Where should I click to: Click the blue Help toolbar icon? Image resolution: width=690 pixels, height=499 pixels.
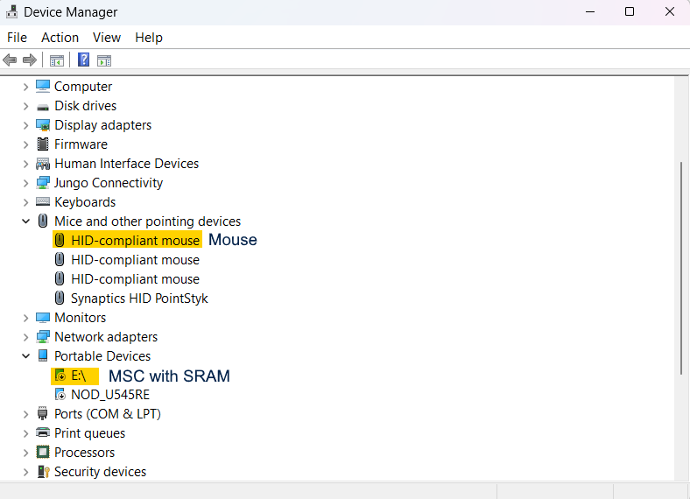[x=83, y=60]
